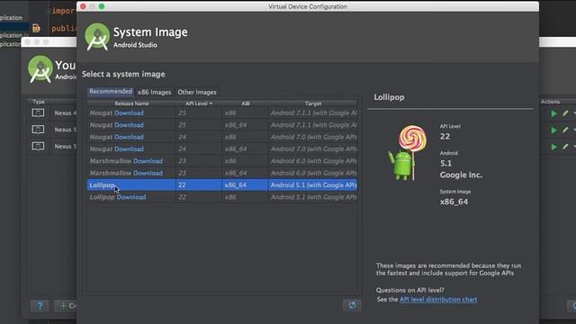Image resolution: width=576 pixels, height=324 pixels.
Task: Download Marshmallow x86_64 image
Action: (x=148, y=173)
